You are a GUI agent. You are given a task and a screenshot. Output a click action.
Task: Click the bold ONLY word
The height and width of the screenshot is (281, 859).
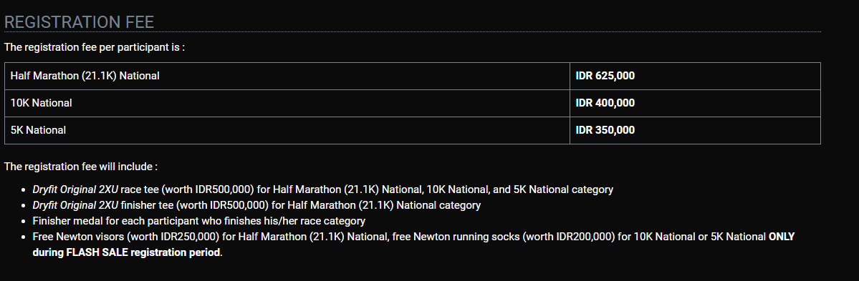pos(782,237)
